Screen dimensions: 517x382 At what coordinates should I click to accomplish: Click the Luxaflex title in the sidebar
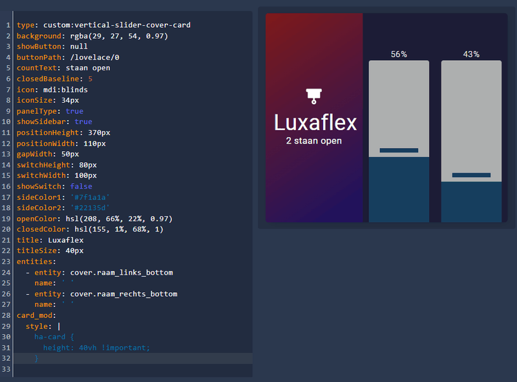tap(315, 122)
